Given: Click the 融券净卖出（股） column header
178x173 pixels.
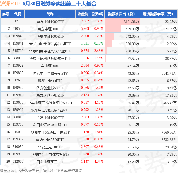Looking at the screenshot, I should pyautogui.click(x=122, y=14).
